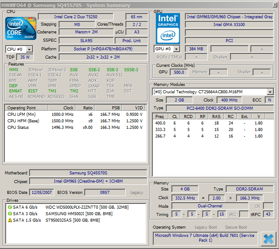The image size is (279, 249).
Task: Expand the memory module list dropdown
Action: coord(270,92)
